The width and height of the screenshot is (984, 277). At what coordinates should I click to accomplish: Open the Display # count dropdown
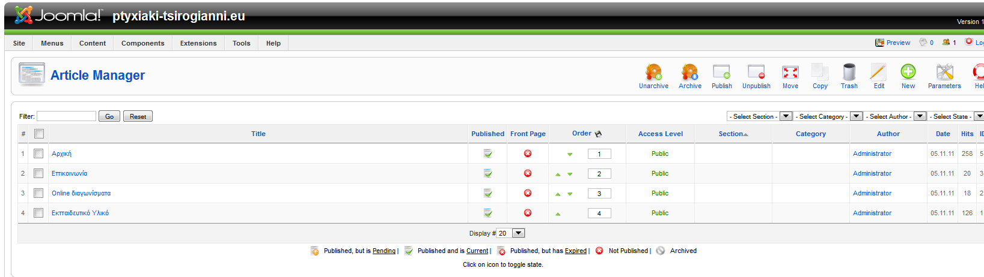pos(511,233)
